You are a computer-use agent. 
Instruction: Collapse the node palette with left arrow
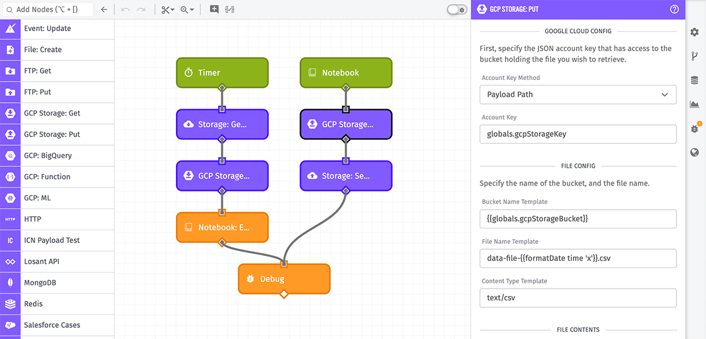pyautogui.click(x=104, y=9)
